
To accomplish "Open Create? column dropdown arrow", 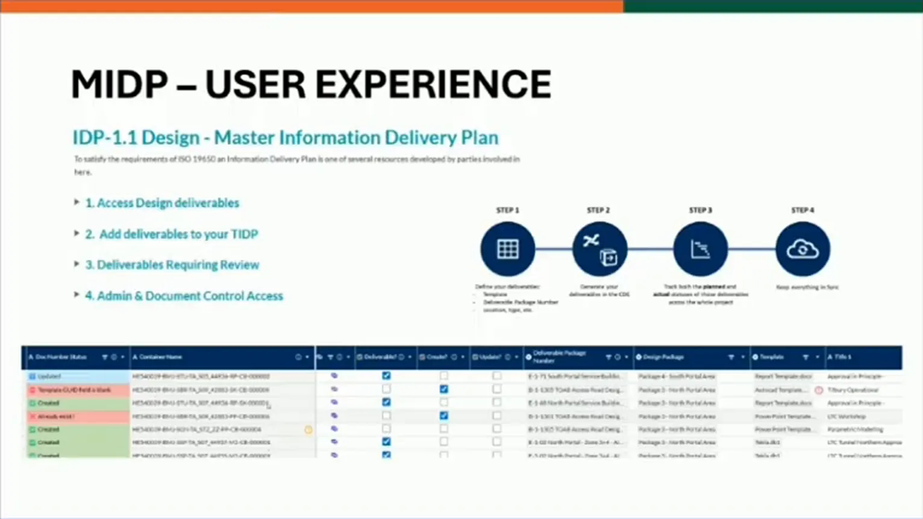I will pyautogui.click(x=463, y=357).
